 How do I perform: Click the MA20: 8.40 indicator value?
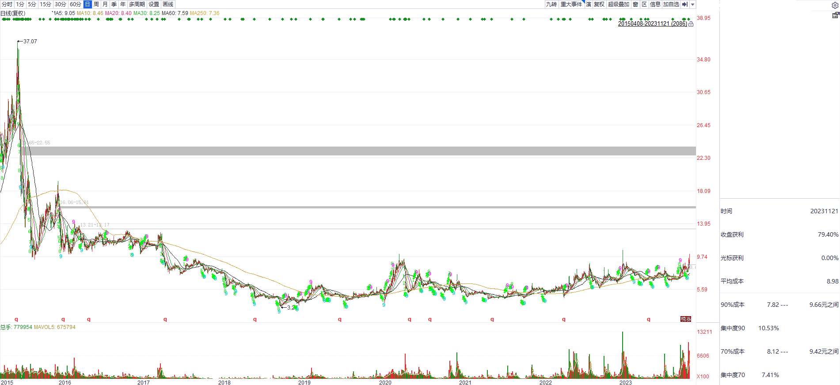click(118, 13)
